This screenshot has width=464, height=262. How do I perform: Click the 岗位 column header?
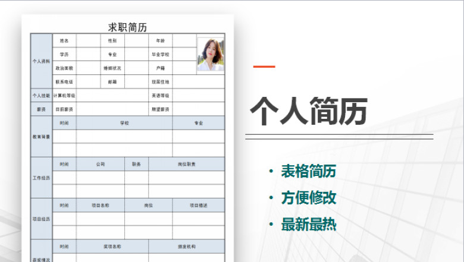pyautogui.click(x=149, y=205)
